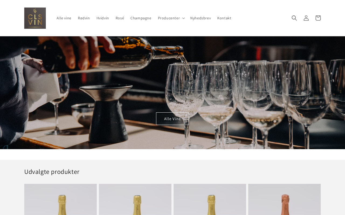345x215 pixels.
Task: Open the Kontakt page
Action: (x=224, y=18)
